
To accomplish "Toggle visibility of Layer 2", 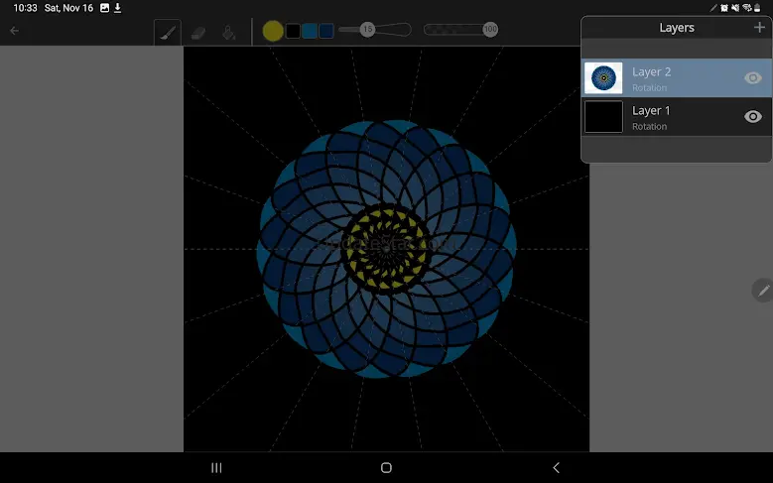I will 753,78.
